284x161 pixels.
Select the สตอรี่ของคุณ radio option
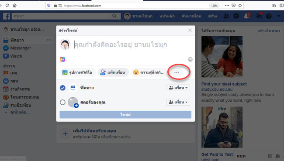click(62, 103)
